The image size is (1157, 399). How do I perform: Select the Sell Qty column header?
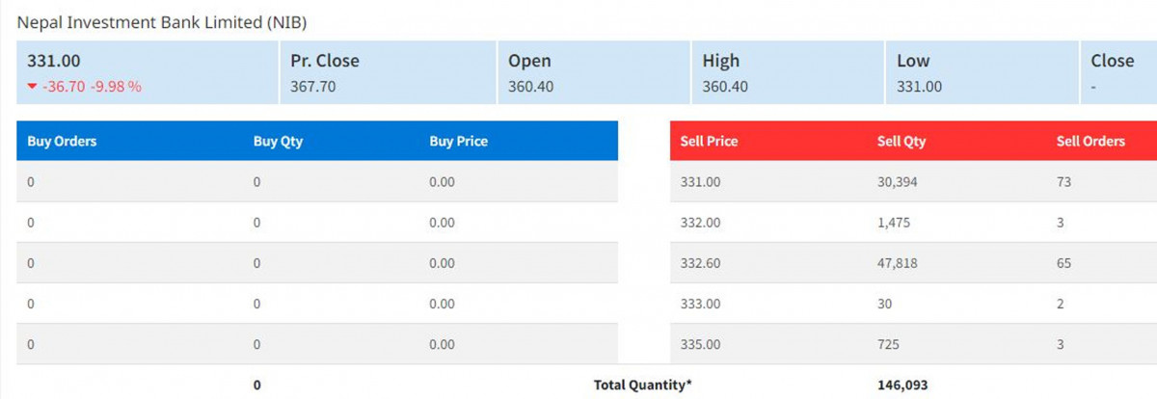pos(901,141)
